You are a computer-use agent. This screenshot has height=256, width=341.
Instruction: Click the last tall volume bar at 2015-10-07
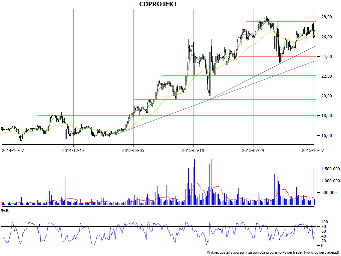tap(313, 186)
